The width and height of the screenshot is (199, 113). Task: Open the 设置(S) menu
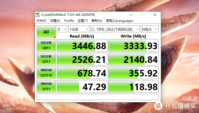tap(55, 21)
